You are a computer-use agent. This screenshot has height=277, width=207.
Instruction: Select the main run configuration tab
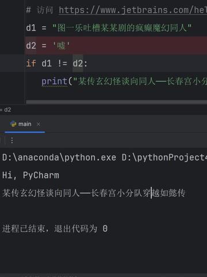[25, 124]
